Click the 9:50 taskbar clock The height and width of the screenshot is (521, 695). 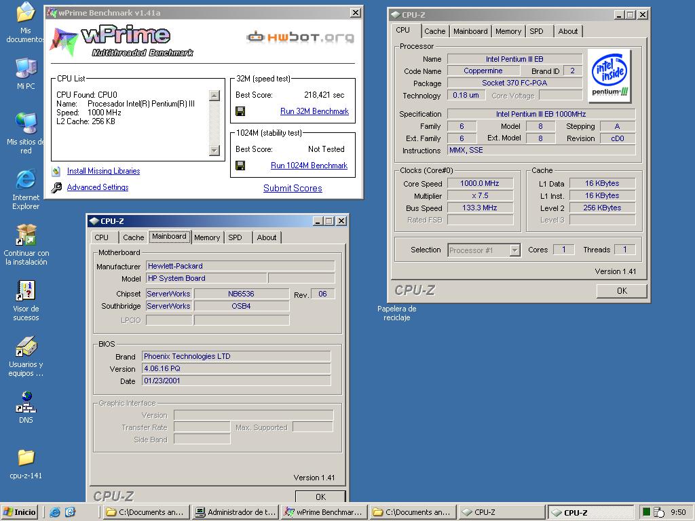(678, 512)
